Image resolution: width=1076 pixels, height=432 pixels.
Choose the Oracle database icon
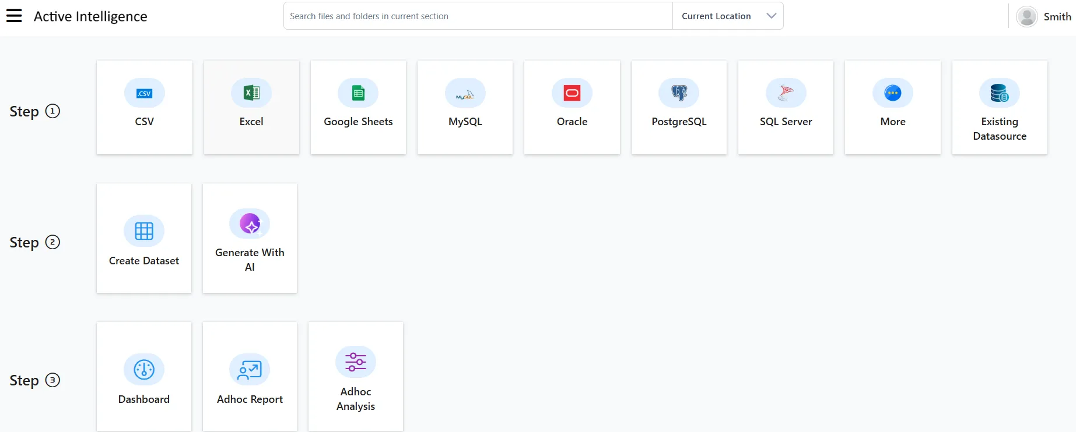coord(572,93)
